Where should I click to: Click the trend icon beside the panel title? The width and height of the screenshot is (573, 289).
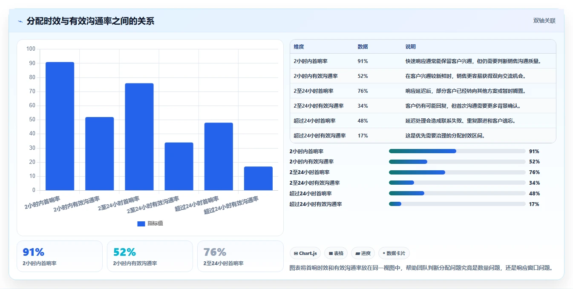[20, 21]
